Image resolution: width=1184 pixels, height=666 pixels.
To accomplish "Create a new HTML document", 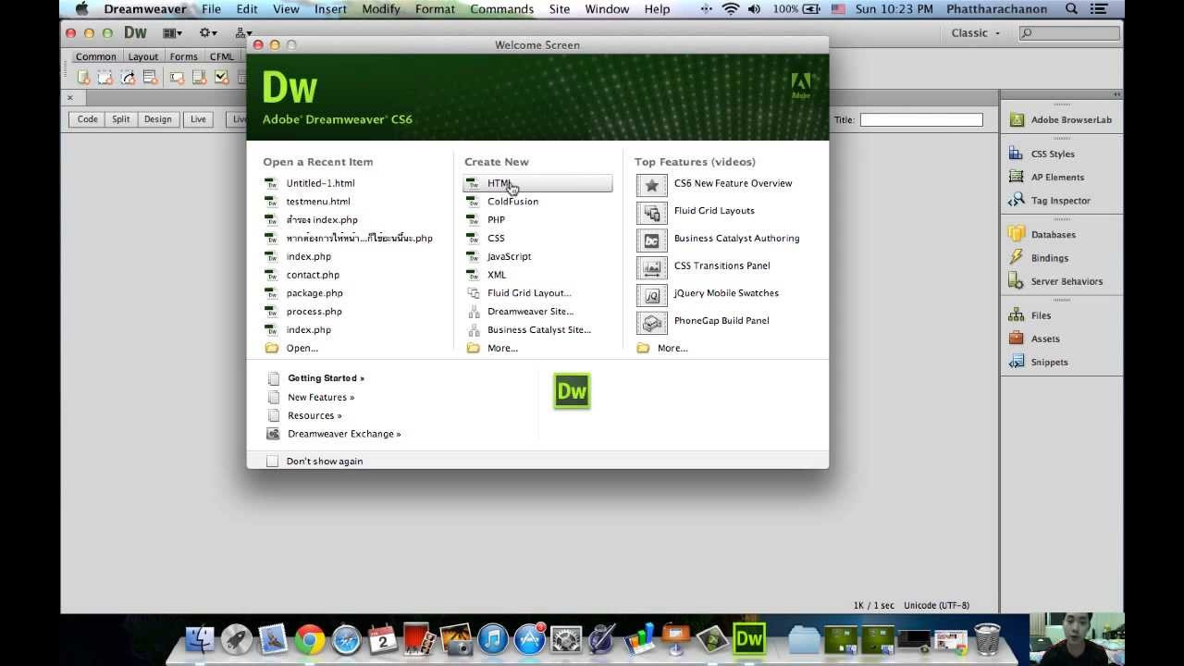I will 537,183.
